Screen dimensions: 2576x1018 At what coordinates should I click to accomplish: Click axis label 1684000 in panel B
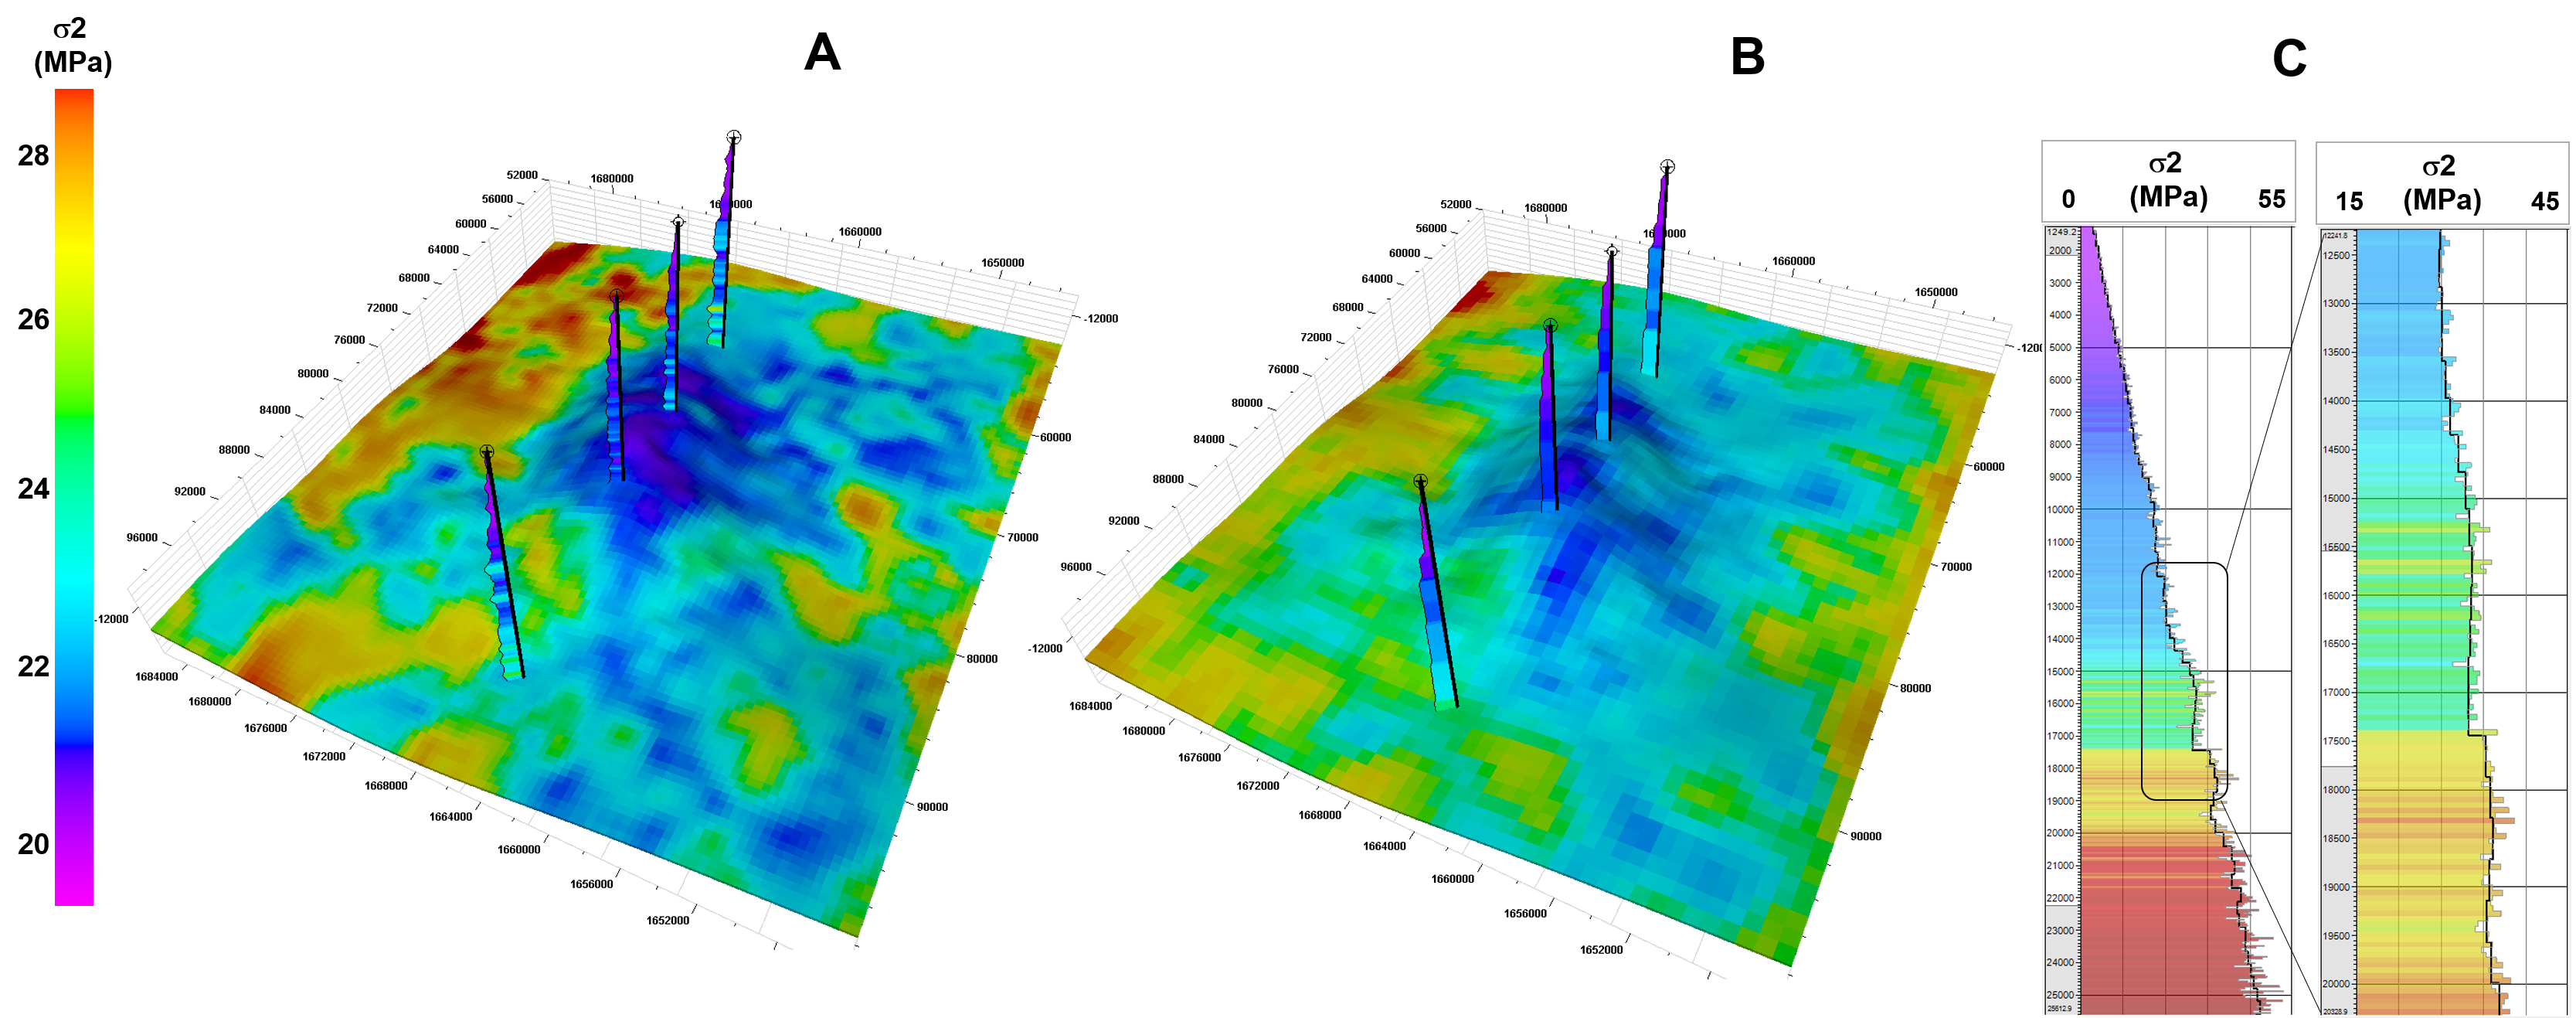pyautogui.click(x=1090, y=706)
